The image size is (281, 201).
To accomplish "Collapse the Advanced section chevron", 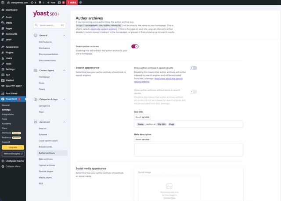I will (65, 122).
